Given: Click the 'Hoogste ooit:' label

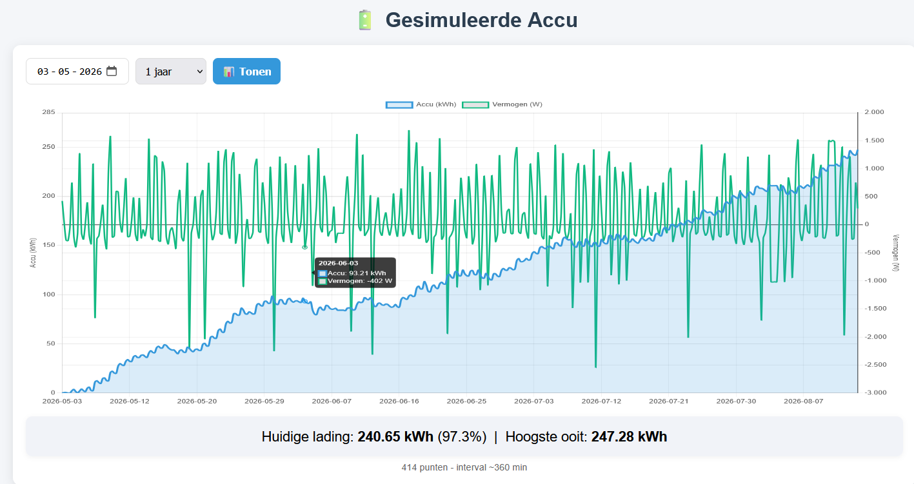Looking at the screenshot, I should pyautogui.click(x=546, y=437).
